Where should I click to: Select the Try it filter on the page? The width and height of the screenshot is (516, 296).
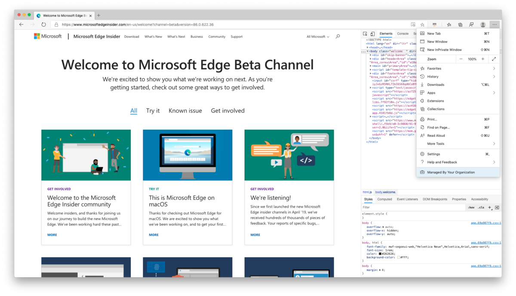tap(153, 111)
